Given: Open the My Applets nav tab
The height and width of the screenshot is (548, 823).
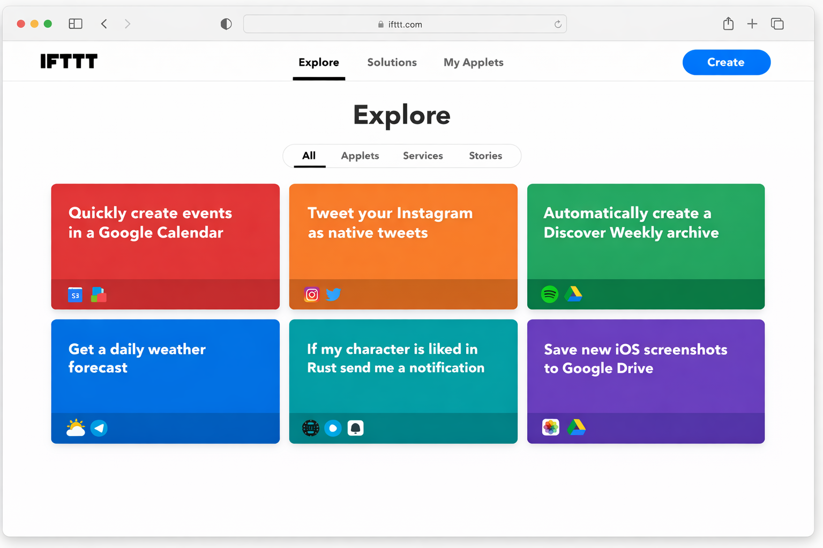Looking at the screenshot, I should 474,63.
